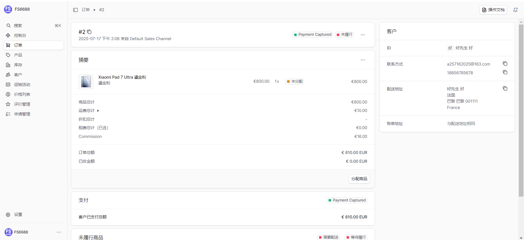Open FS6688 account menu at bottom
Viewport: 524px width, 240px height.
[x=59, y=232]
